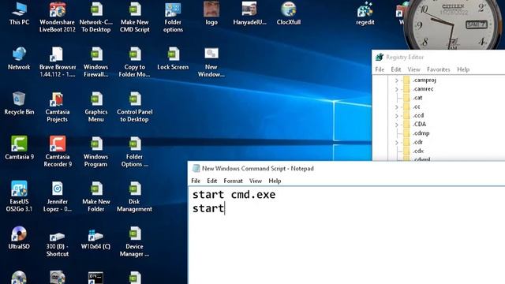Open Notepad Format menu
Screen dimensions: 505x284
(x=234, y=181)
